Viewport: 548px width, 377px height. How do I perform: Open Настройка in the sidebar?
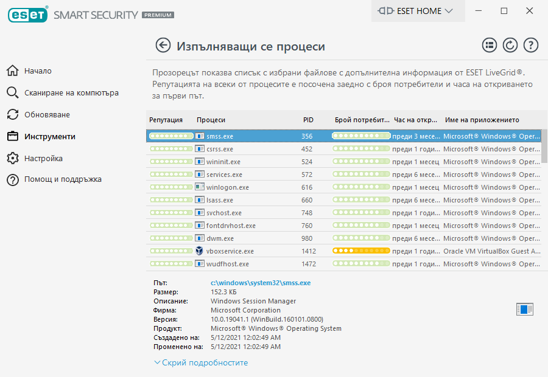coord(43,159)
